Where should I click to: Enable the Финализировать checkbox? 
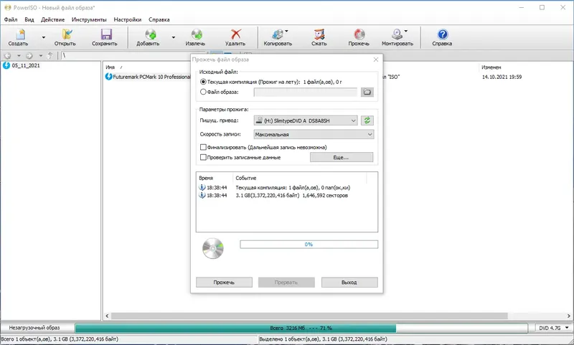[x=203, y=147]
